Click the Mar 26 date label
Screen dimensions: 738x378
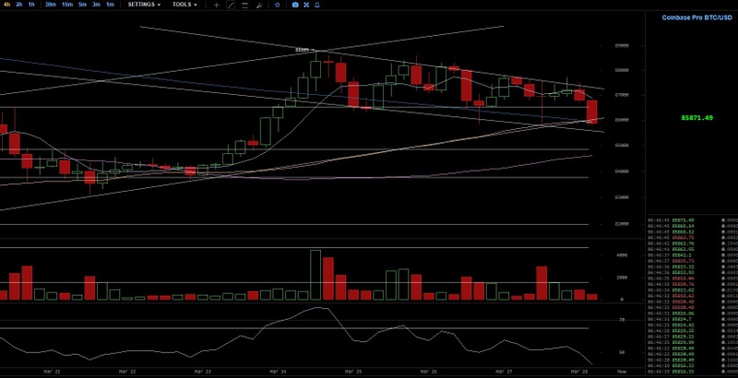point(428,372)
